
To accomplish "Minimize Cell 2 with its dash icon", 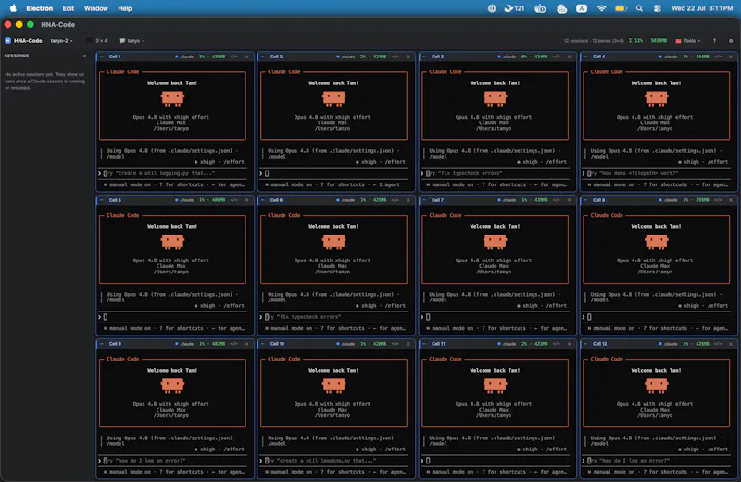I will tap(263, 57).
